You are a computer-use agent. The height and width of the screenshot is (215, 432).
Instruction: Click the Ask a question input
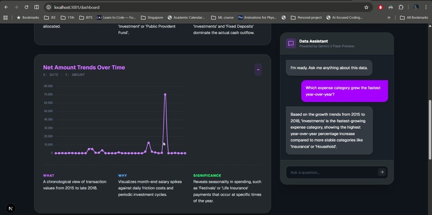click(332, 172)
